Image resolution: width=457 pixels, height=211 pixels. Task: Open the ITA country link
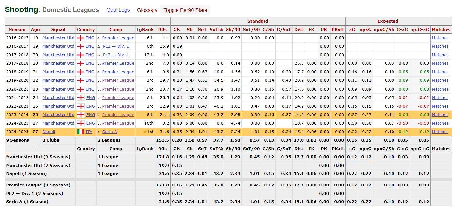click(89, 132)
